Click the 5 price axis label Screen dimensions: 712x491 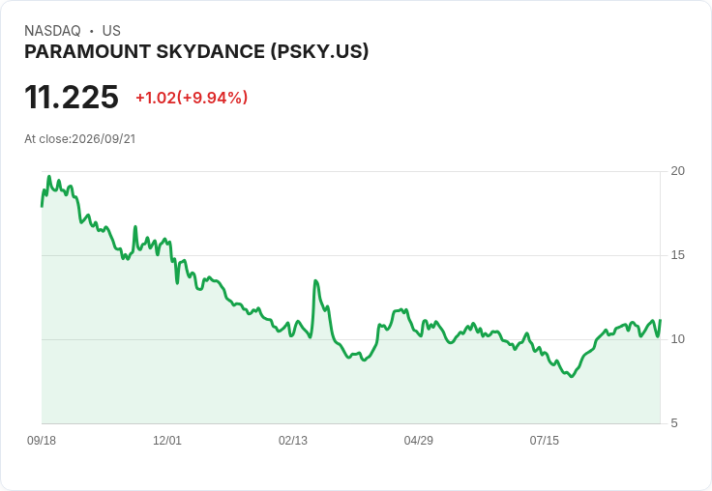point(674,423)
